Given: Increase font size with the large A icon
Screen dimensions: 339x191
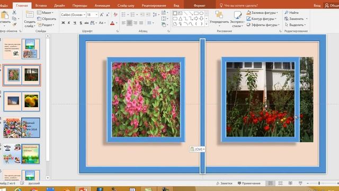Looking at the screenshot, I should pyautogui.click(x=102, y=15).
